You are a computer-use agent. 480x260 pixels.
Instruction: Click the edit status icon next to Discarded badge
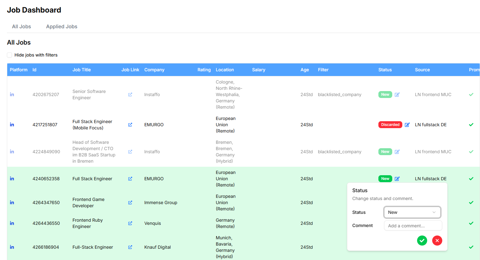click(x=407, y=125)
